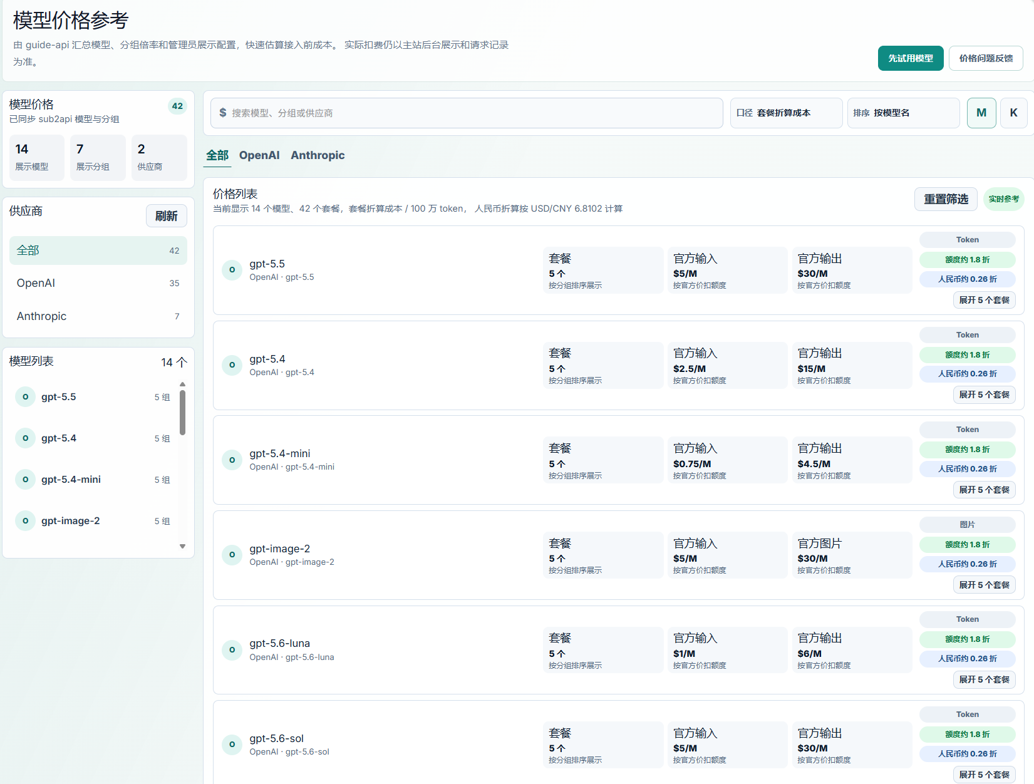
Task: Click the 2 供应商 stat card
Action: coord(159,158)
